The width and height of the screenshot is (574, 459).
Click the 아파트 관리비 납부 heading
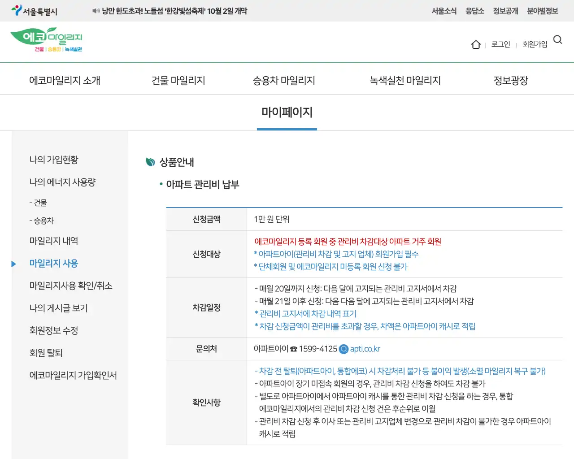pyautogui.click(x=203, y=184)
